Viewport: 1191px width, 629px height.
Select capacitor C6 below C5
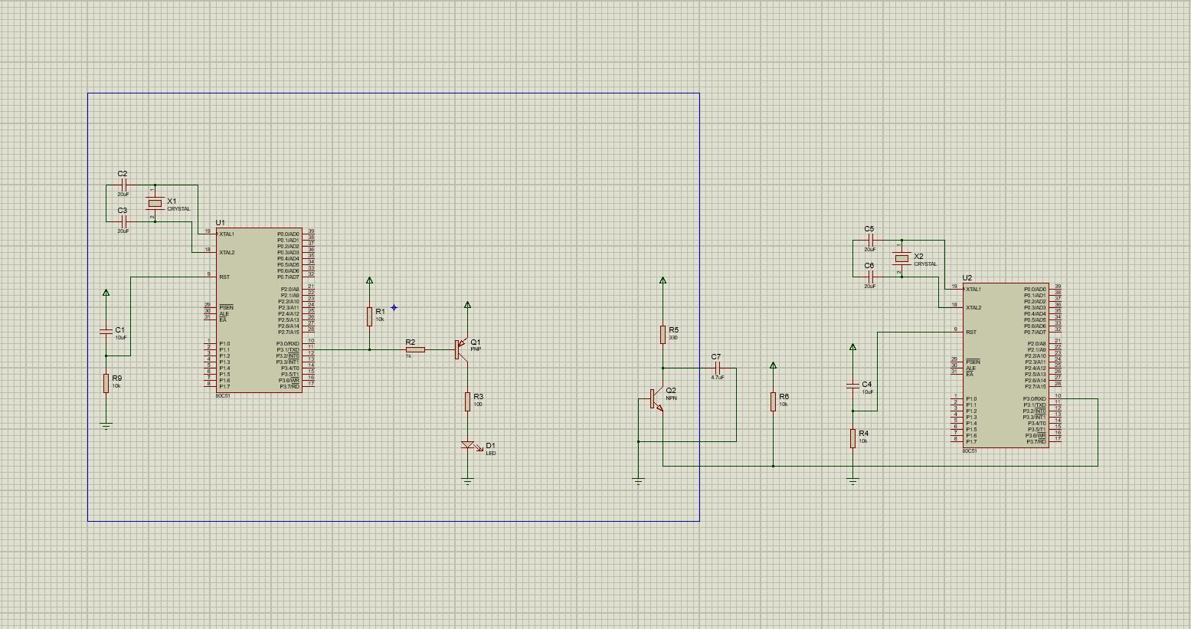(x=871, y=277)
